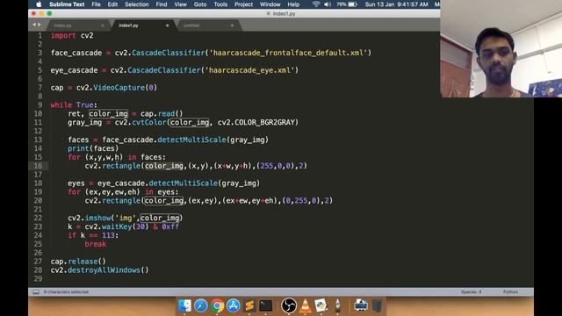Image resolution: width=562 pixels, height=316 pixels.
Task: Open the App Store dock icon
Action: tap(234, 305)
